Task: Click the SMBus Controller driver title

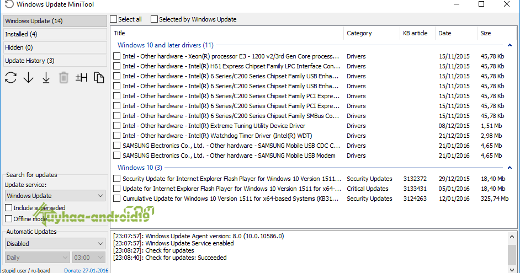Action: (231, 116)
